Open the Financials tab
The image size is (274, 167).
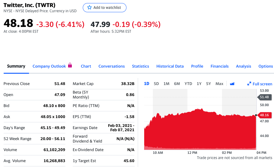pos(219,66)
